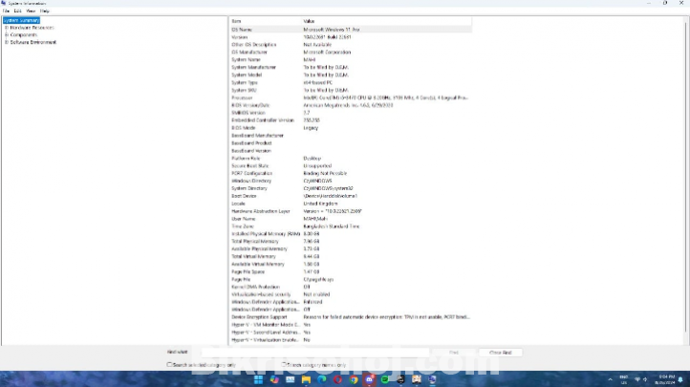
Task: Open Copilot from the taskbar
Action: (x=274, y=379)
